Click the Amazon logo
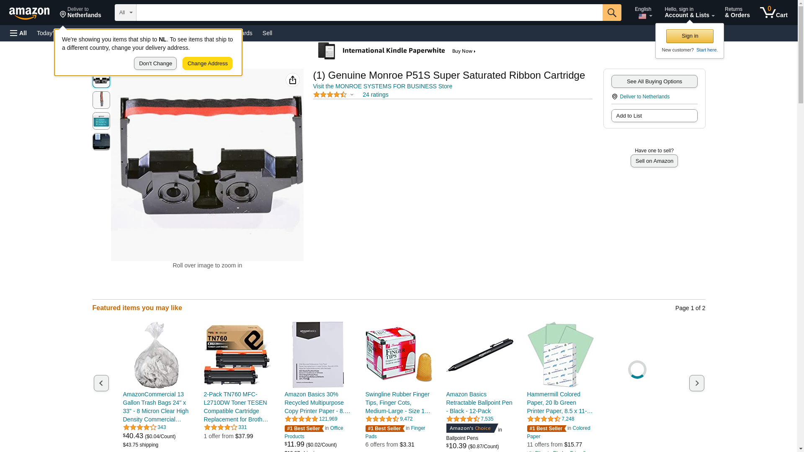The image size is (804, 452). coord(29,13)
